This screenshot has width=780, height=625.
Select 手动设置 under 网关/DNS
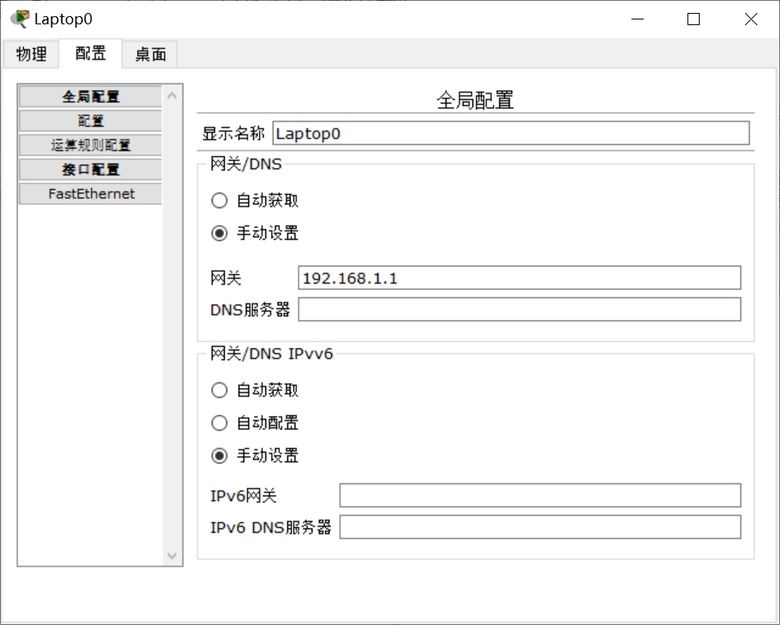[x=219, y=233]
